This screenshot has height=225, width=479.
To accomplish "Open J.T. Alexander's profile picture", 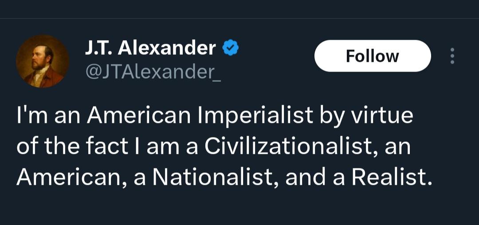I will point(43,61).
